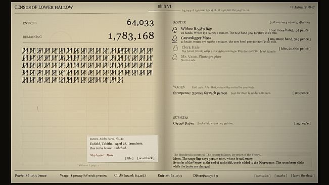Open the marks page
The height and width of the screenshot is (185, 329).
pos(281,176)
